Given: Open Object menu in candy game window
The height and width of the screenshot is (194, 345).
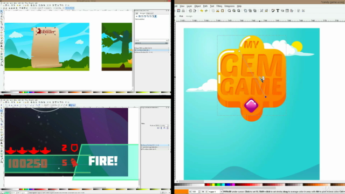Looking at the screenshot, I should coord(197,6).
